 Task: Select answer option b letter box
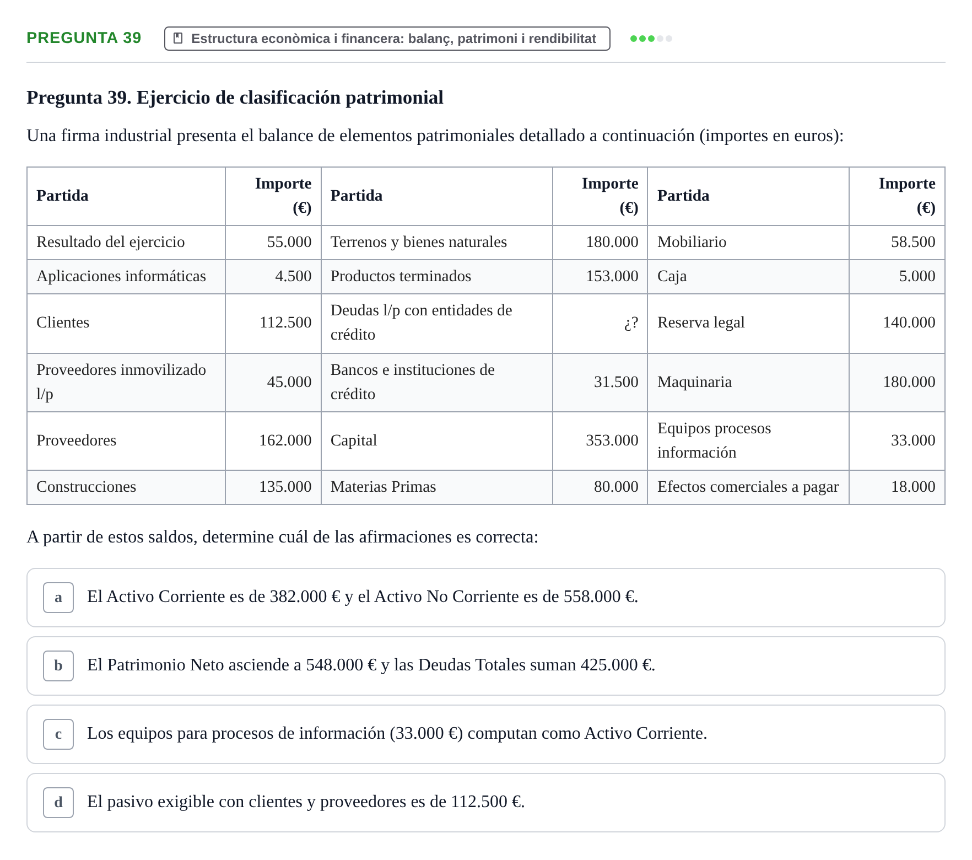coord(58,666)
